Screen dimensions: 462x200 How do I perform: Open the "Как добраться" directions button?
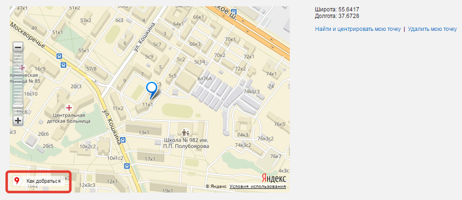[x=39, y=181]
